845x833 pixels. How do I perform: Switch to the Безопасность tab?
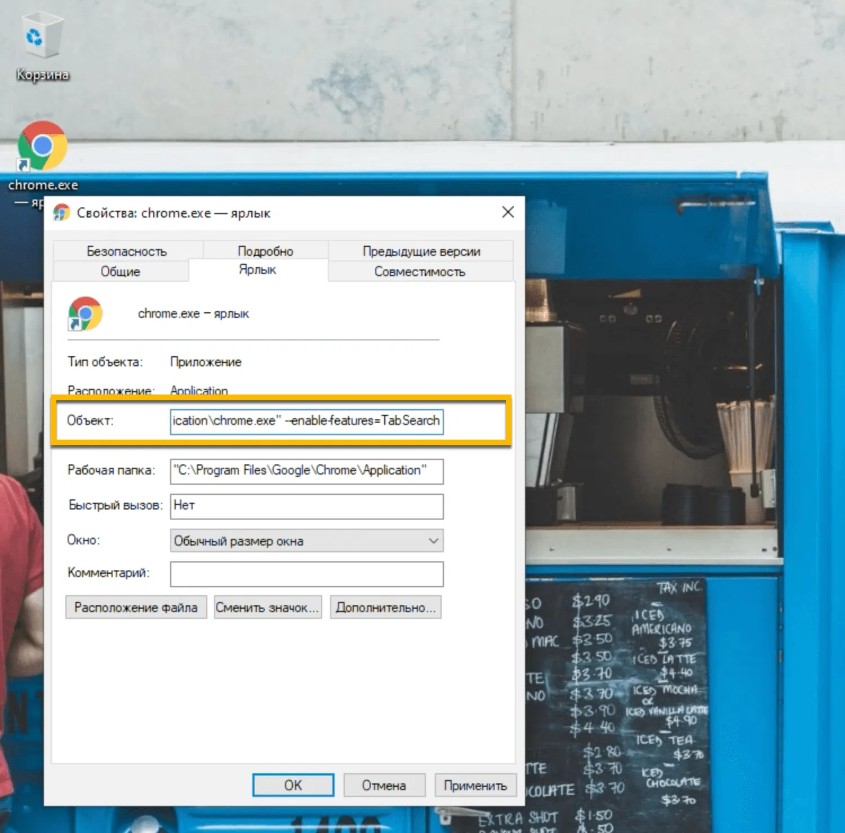(x=127, y=251)
